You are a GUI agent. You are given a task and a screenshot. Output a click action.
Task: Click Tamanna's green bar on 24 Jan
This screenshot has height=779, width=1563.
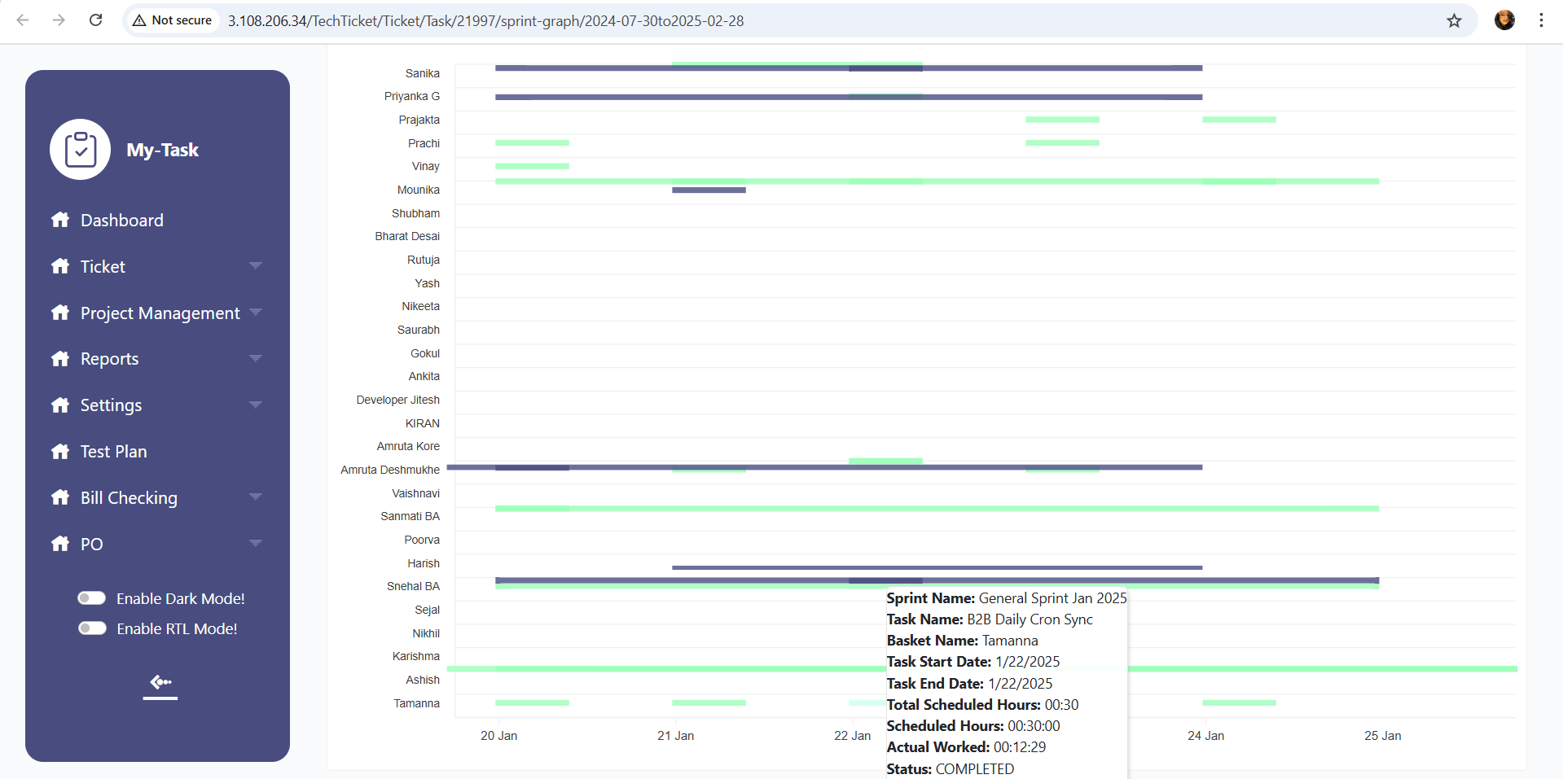tap(1239, 702)
